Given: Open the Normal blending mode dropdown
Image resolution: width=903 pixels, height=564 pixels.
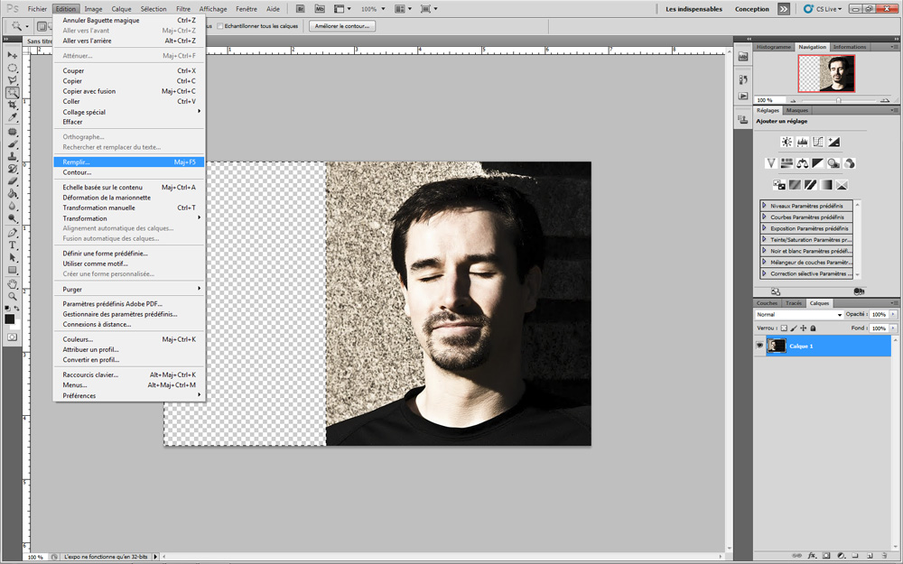Looking at the screenshot, I should 798,315.
